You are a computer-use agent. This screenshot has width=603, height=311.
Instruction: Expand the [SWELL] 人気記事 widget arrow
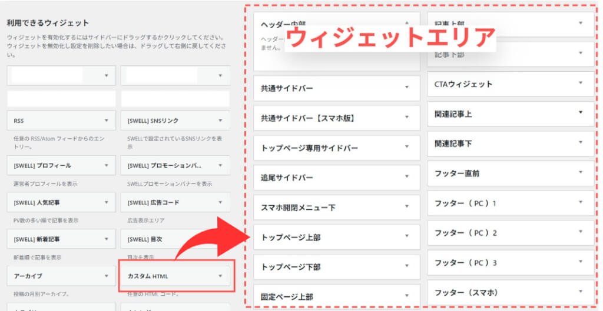[x=106, y=202]
